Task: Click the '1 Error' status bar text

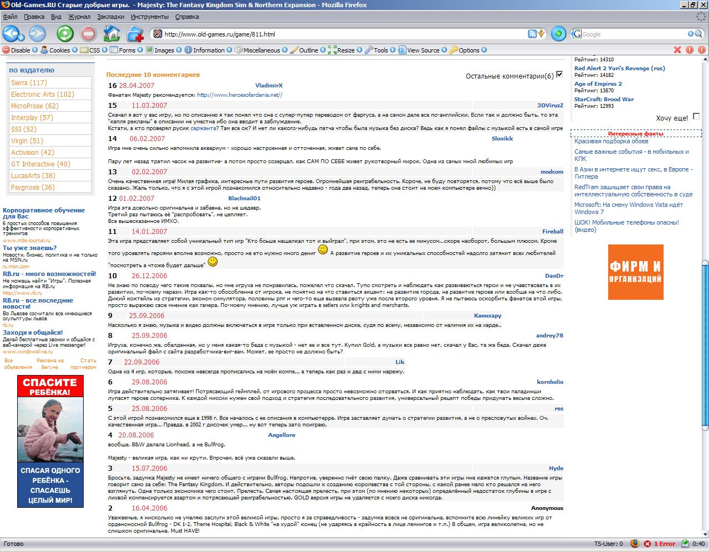Action: pos(664,544)
